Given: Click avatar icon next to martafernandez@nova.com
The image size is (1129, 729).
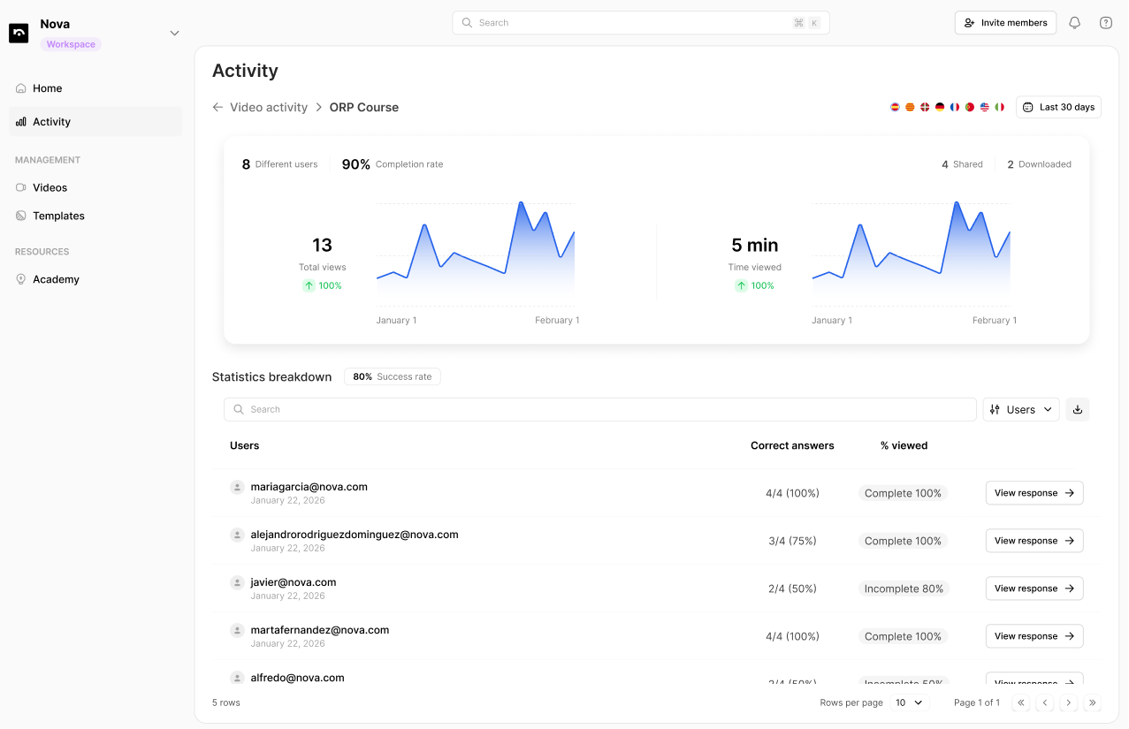Looking at the screenshot, I should [x=237, y=630].
